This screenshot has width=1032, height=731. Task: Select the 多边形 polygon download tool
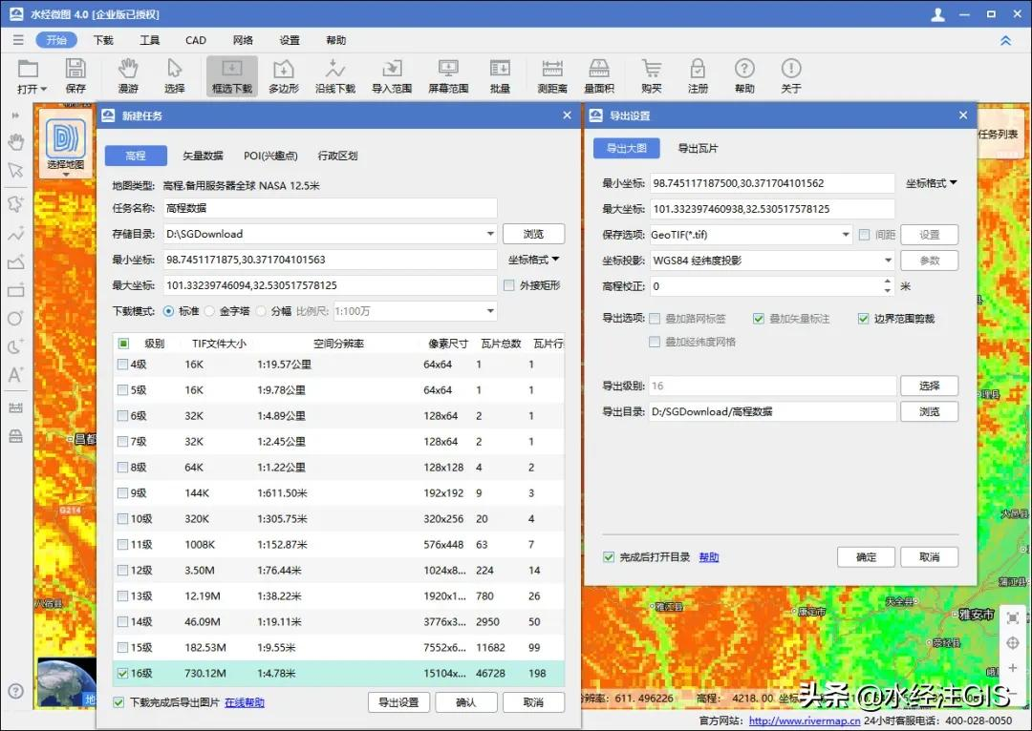[284, 75]
